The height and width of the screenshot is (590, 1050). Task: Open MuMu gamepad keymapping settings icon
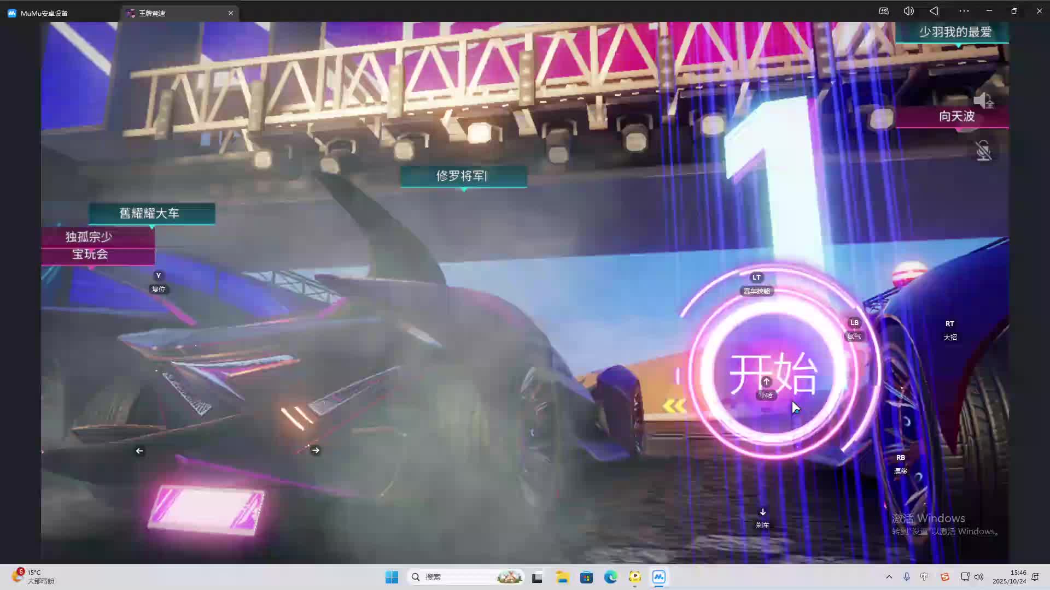tap(884, 11)
